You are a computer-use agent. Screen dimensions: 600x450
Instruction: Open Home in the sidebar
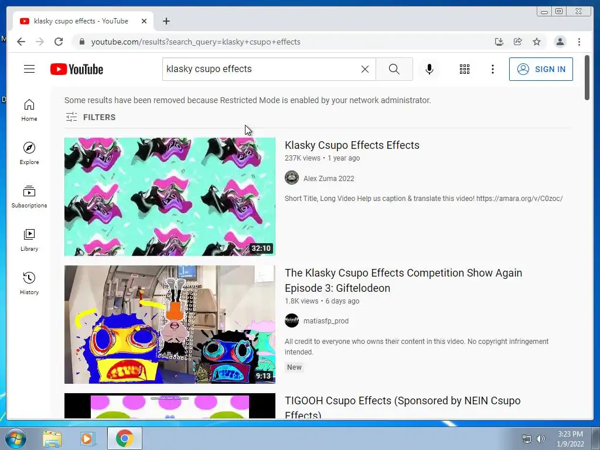pyautogui.click(x=29, y=110)
